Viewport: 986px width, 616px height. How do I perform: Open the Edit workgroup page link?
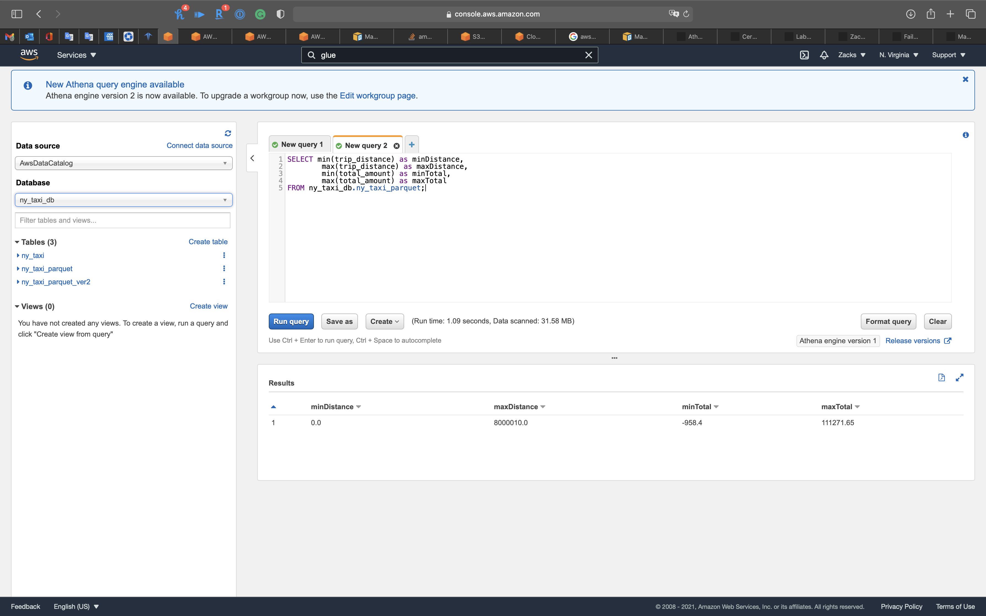(377, 96)
